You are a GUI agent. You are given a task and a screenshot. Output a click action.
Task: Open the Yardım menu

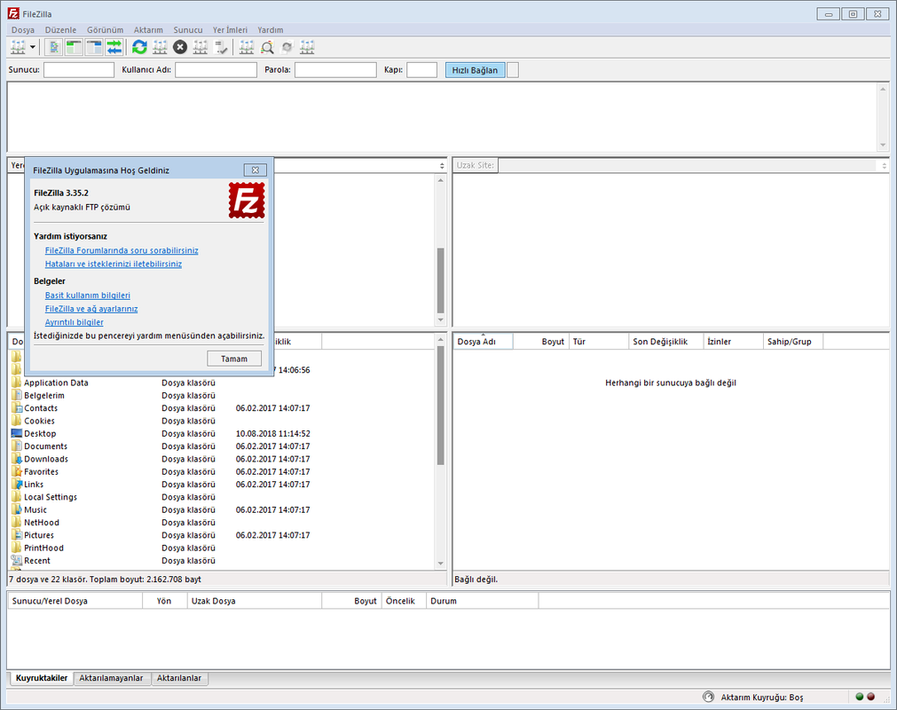pyautogui.click(x=270, y=30)
